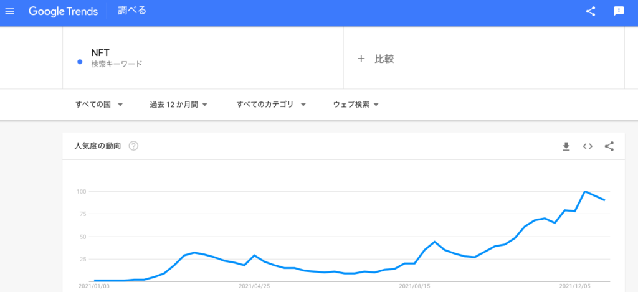Open the ウェブ検索 search type dropdown
Image resolution: width=638 pixels, height=292 pixels.
pyautogui.click(x=356, y=105)
